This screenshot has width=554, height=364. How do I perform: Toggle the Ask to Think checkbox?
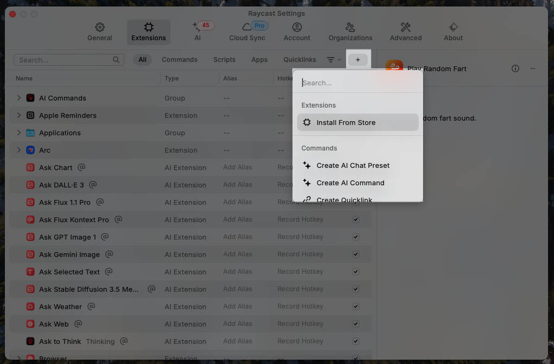(356, 341)
